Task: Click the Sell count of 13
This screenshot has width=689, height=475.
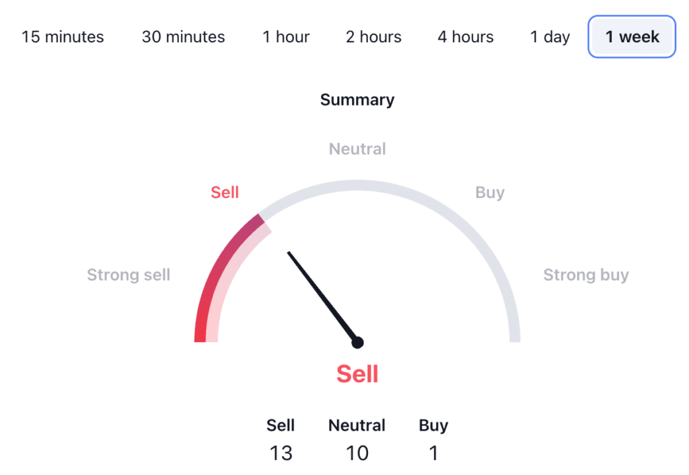Action: [x=281, y=454]
